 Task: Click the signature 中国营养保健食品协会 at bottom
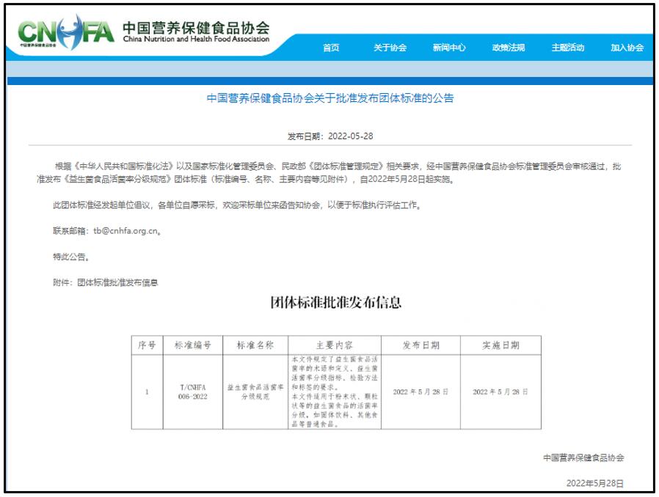coord(583,457)
